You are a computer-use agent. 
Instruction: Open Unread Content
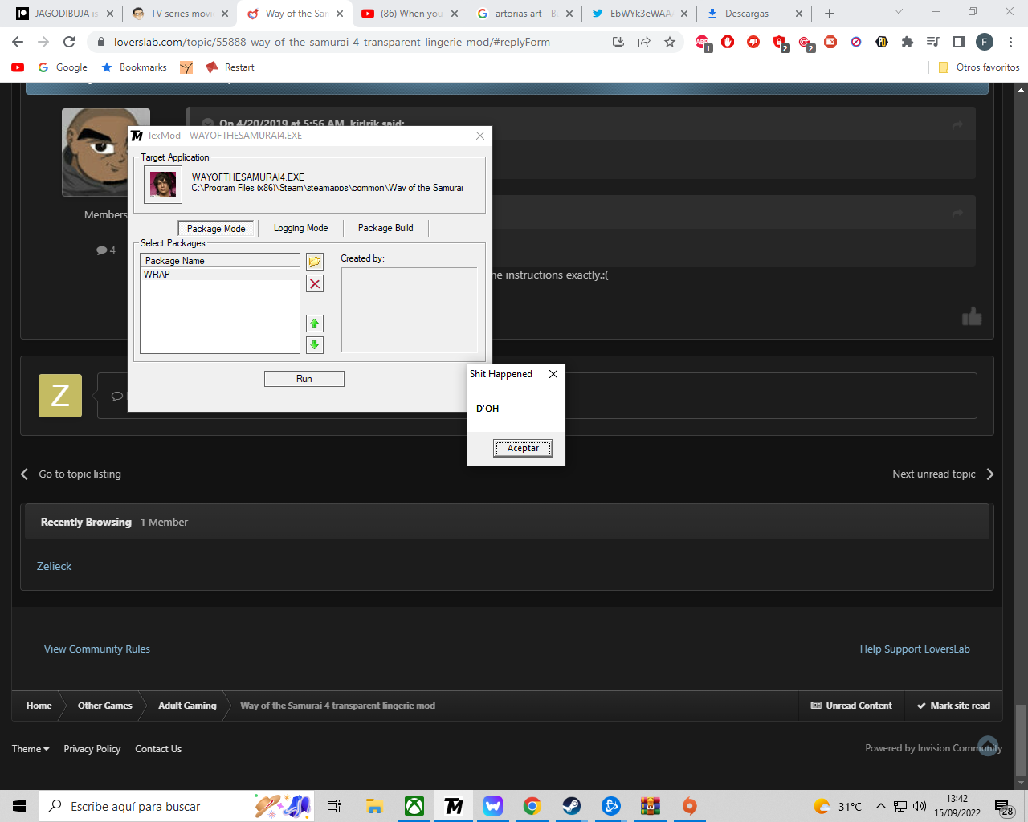851,706
